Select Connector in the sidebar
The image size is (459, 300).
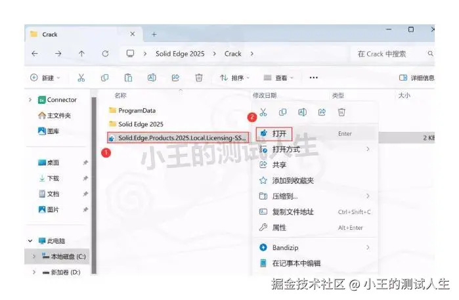[x=57, y=100]
